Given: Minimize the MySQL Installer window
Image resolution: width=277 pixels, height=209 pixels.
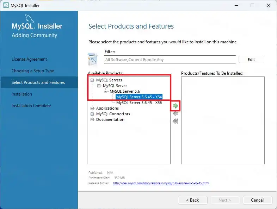Looking at the screenshot, I should 236,6.
